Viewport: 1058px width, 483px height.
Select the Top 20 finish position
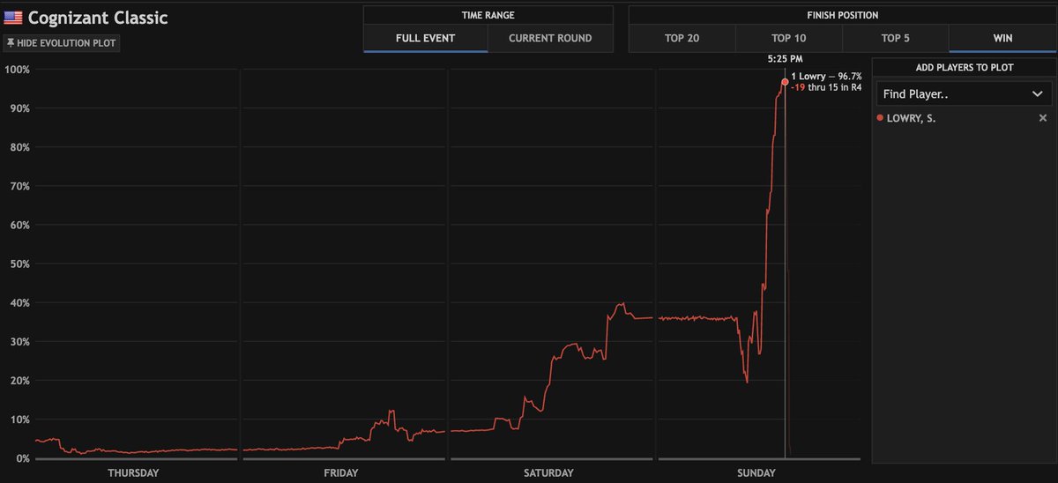click(x=682, y=38)
